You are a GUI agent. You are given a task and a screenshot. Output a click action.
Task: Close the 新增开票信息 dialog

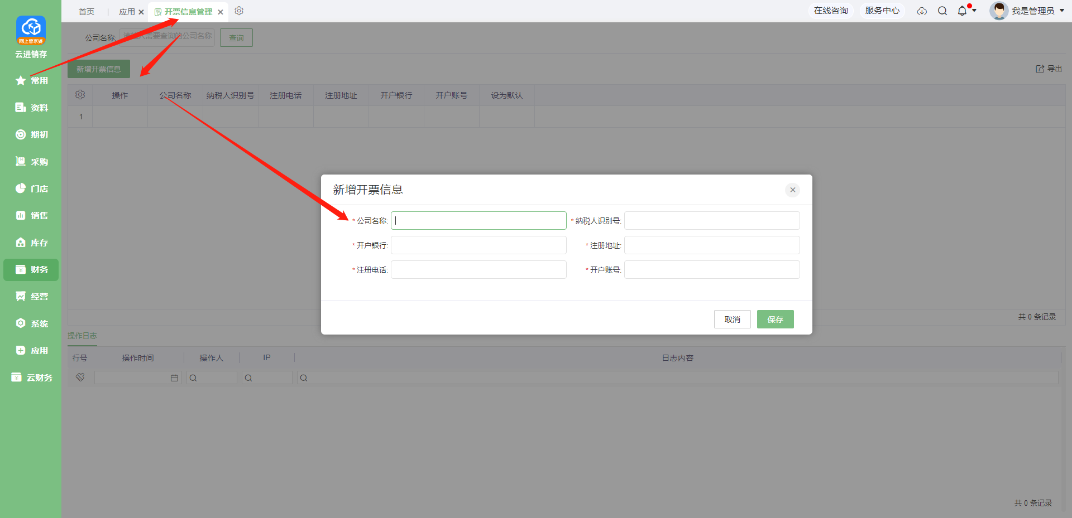[x=792, y=190]
